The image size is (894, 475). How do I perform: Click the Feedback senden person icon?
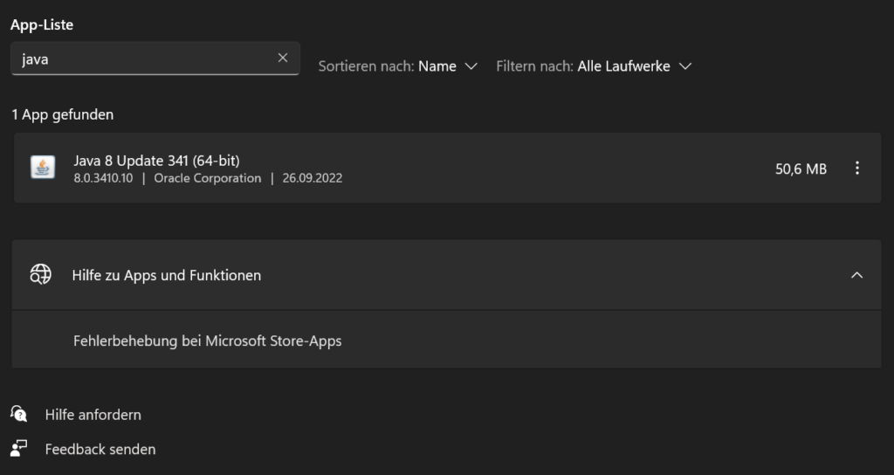[19, 449]
